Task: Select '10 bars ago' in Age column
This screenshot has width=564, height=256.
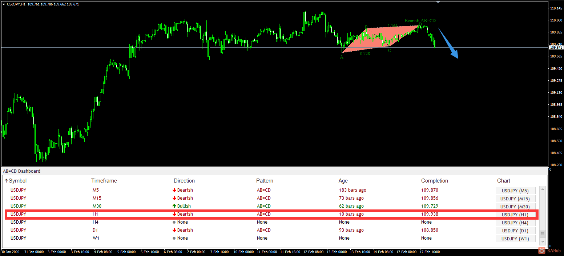Action: tap(351, 214)
